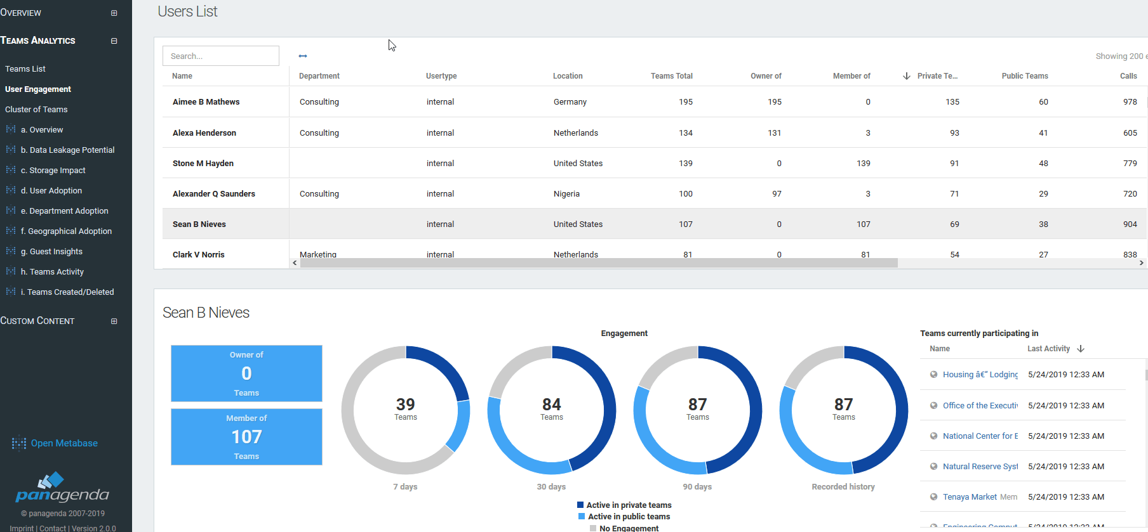Click the Open Metabase dotted icon
This screenshot has height=532, width=1148.
(19, 443)
